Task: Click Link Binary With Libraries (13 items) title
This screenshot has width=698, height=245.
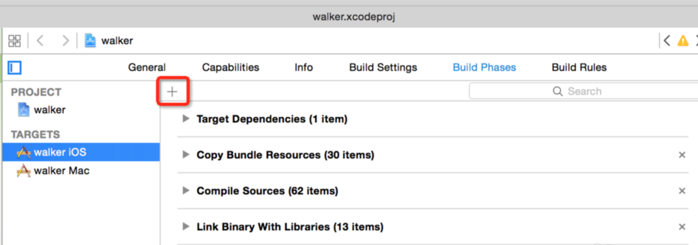Action: tap(290, 227)
